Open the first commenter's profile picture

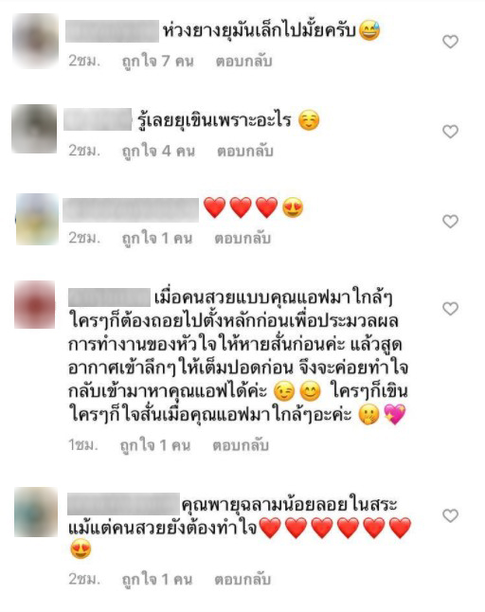[35, 41]
